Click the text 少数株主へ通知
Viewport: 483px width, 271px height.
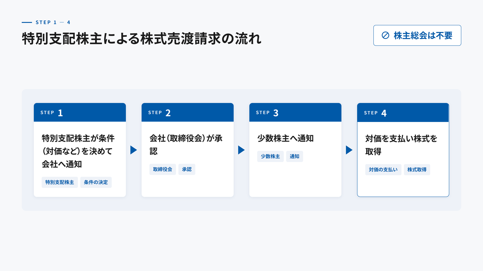286,138
